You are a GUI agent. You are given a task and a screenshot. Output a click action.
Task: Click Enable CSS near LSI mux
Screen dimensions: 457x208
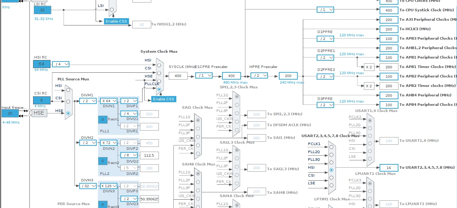point(116,21)
